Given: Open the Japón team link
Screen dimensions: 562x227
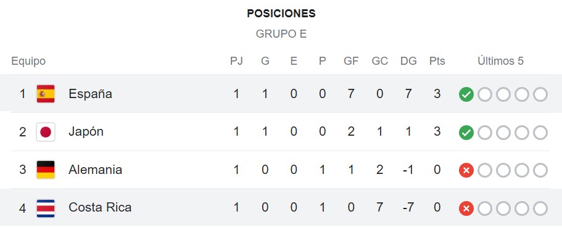Looking at the screenshot, I should point(86,131).
